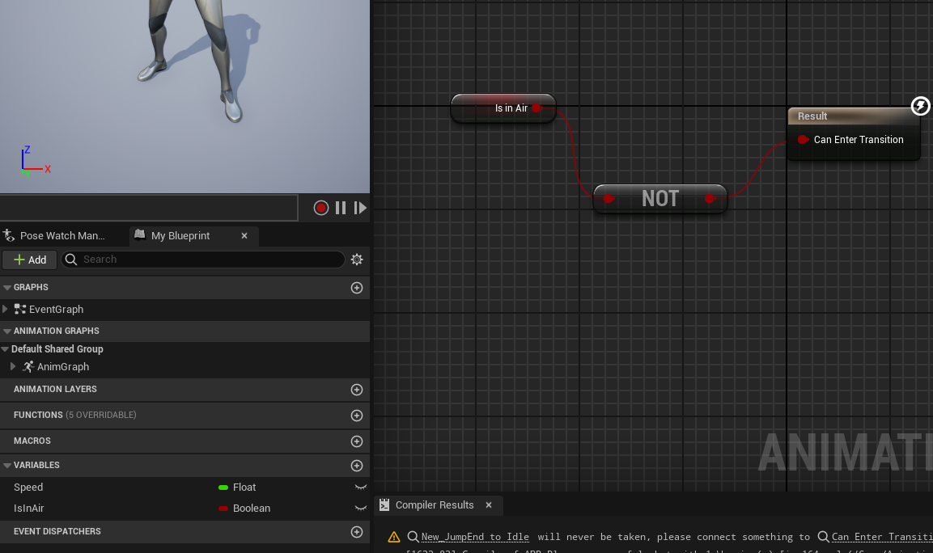The image size is (933, 553).
Task: Step forward one frame in preview
Action: (x=360, y=208)
